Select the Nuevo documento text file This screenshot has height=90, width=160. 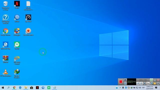(x=28, y=5)
